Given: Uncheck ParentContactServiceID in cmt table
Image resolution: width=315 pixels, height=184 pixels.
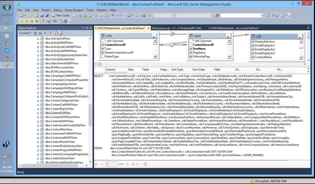Looking at the screenshot, I should point(103,53).
